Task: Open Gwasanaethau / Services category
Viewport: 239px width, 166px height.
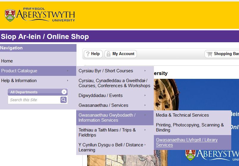Action: pos(115,105)
